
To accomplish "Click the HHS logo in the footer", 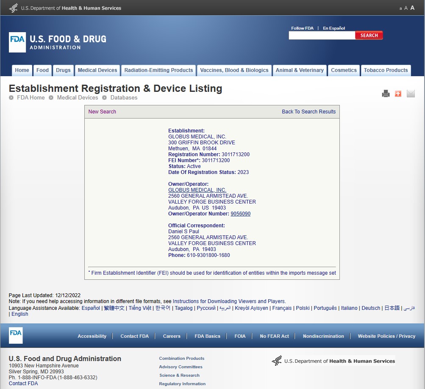I will click(x=333, y=361).
